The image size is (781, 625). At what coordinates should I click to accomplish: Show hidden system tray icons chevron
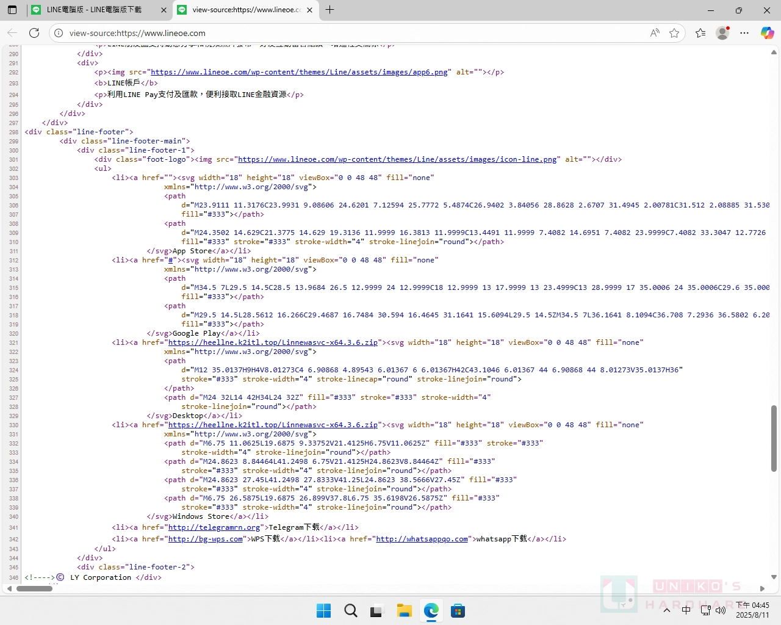click(x=667, y=610)
